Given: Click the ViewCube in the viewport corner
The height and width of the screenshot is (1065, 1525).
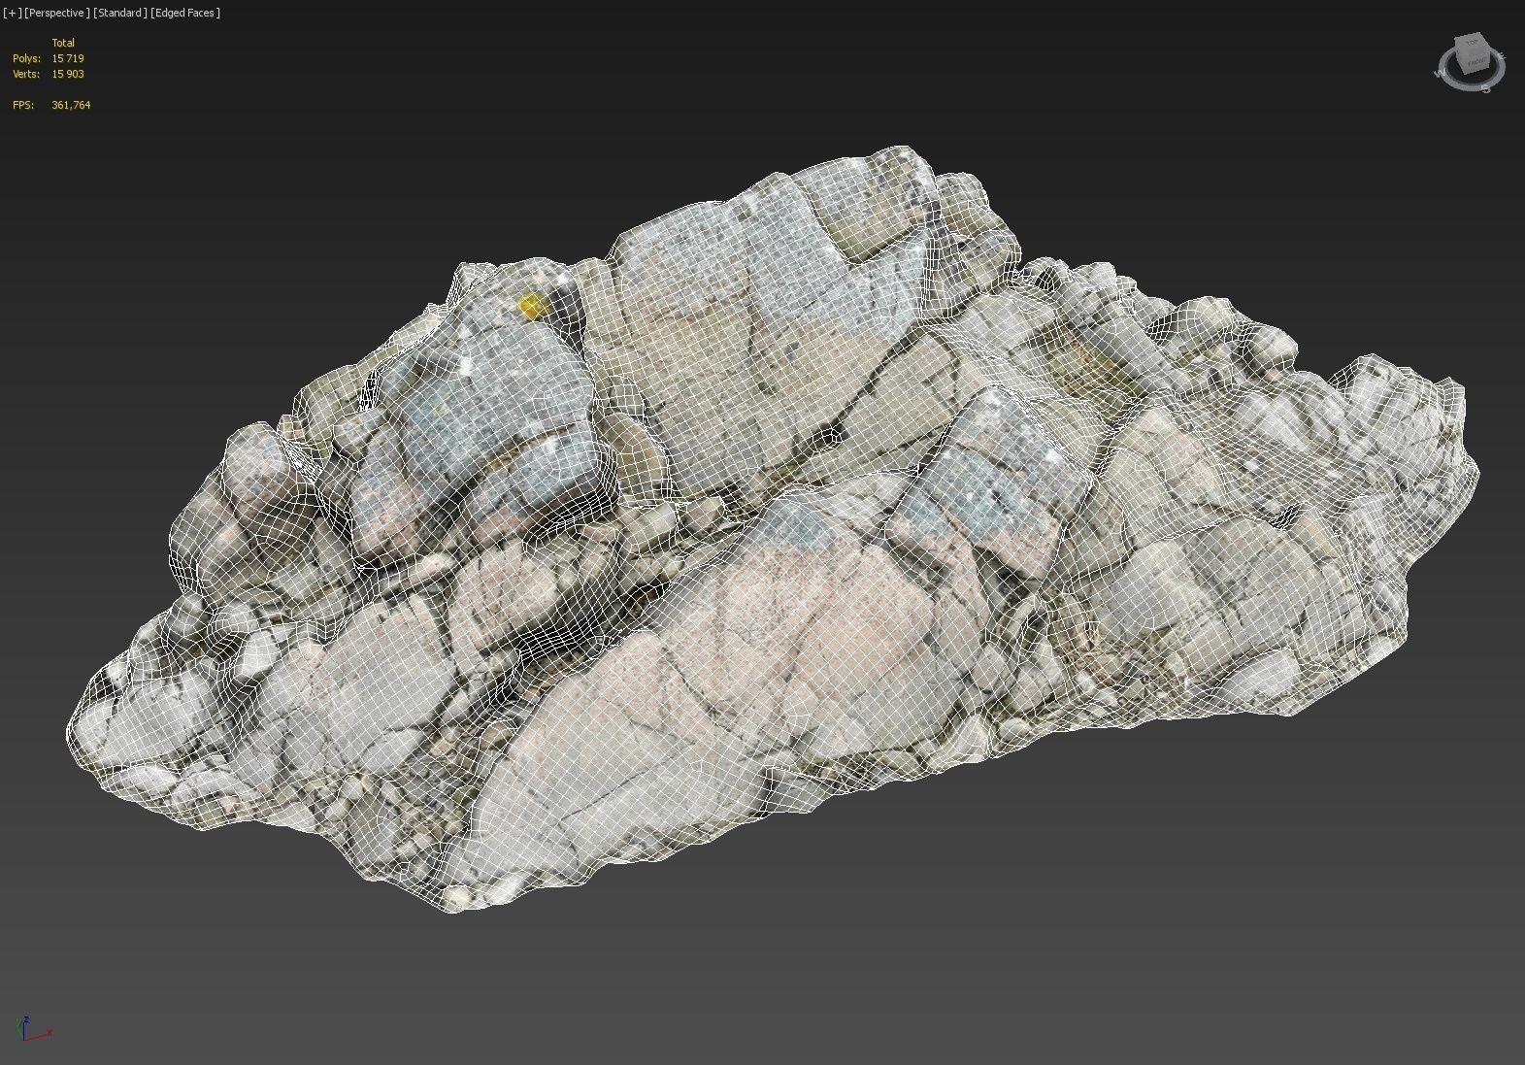Looking at the screenshot, I should click(1474, 54).
